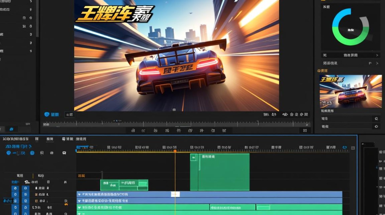Click the blue icon at the timeline's right end

point(345,148)
